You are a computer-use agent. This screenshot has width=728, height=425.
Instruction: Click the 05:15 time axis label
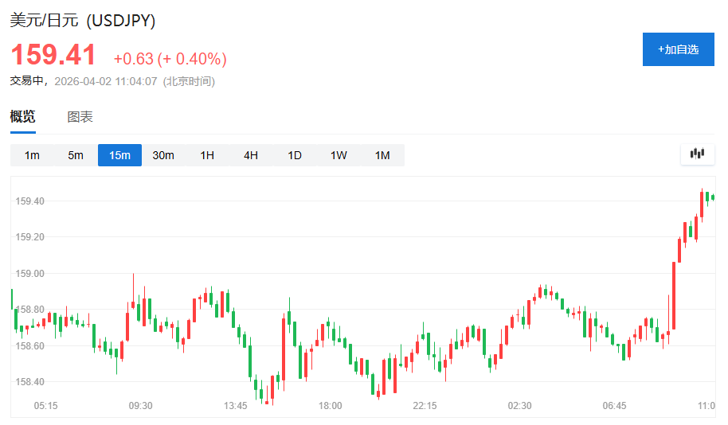(46, 406)
